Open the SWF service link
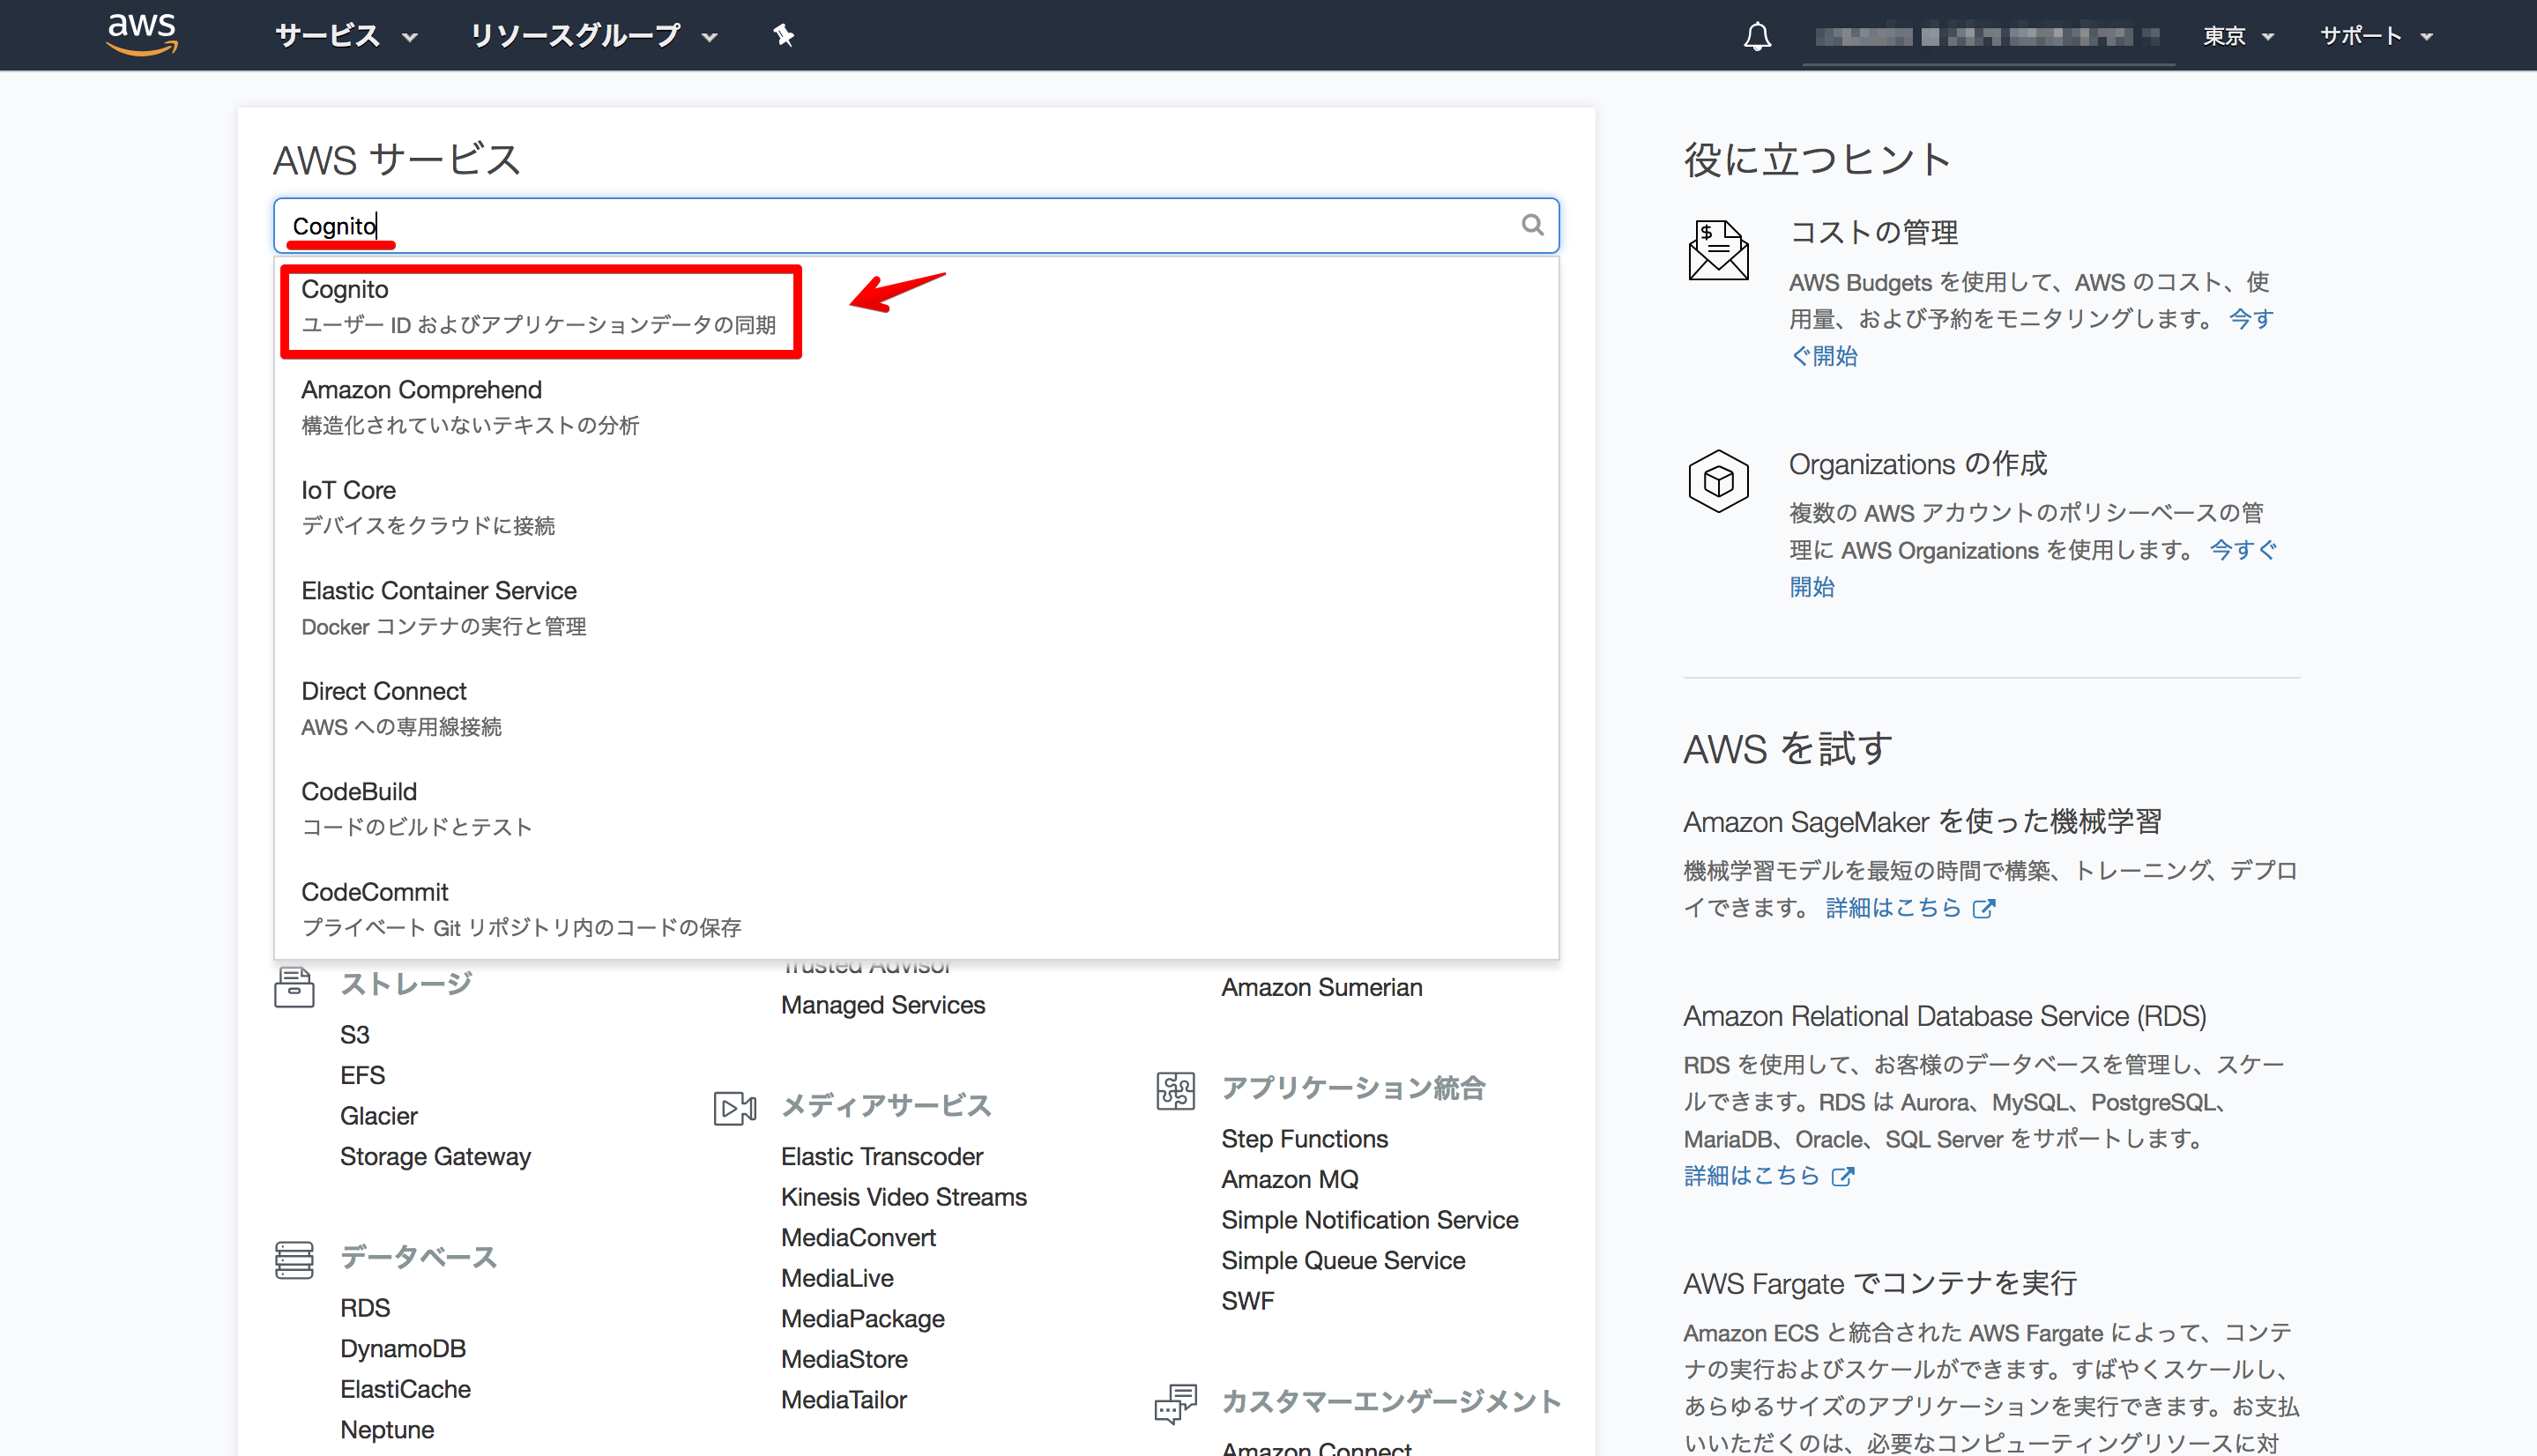This screenshot has height=1456, width=2537. [x=1248, y=1302]
